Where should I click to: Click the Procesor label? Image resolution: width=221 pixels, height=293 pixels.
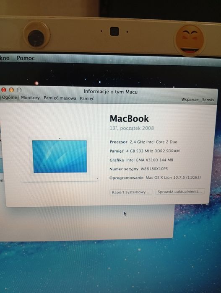118,142
